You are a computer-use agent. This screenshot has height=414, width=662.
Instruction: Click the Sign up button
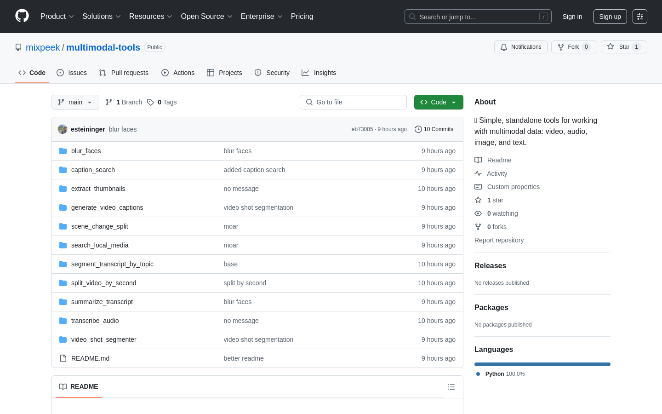click(610, 17)
